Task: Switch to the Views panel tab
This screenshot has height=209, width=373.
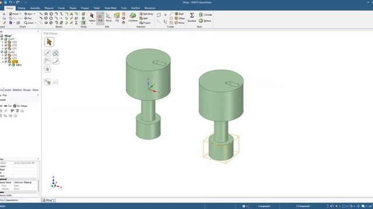Action: point(35,90)
